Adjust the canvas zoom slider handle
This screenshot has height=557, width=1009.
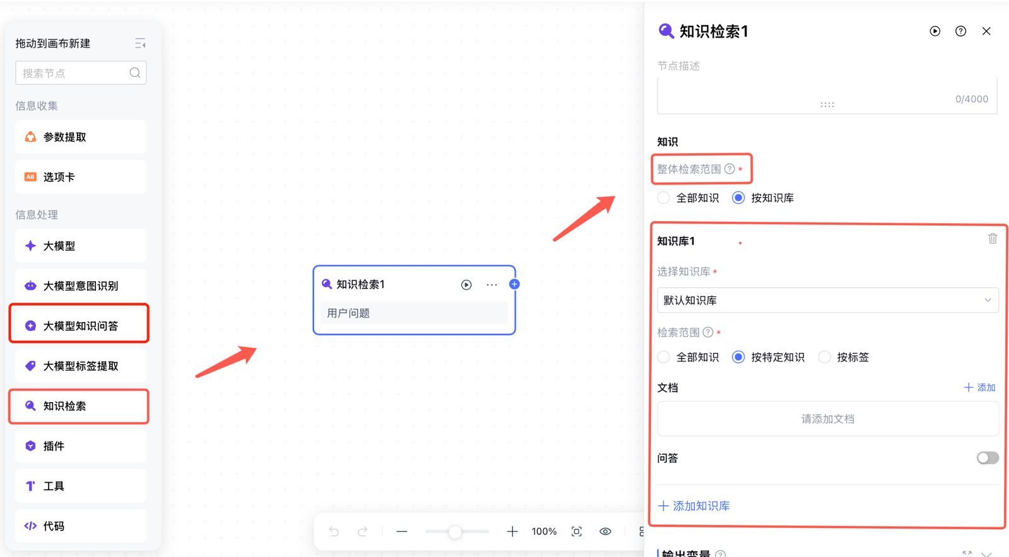[455, 532]
